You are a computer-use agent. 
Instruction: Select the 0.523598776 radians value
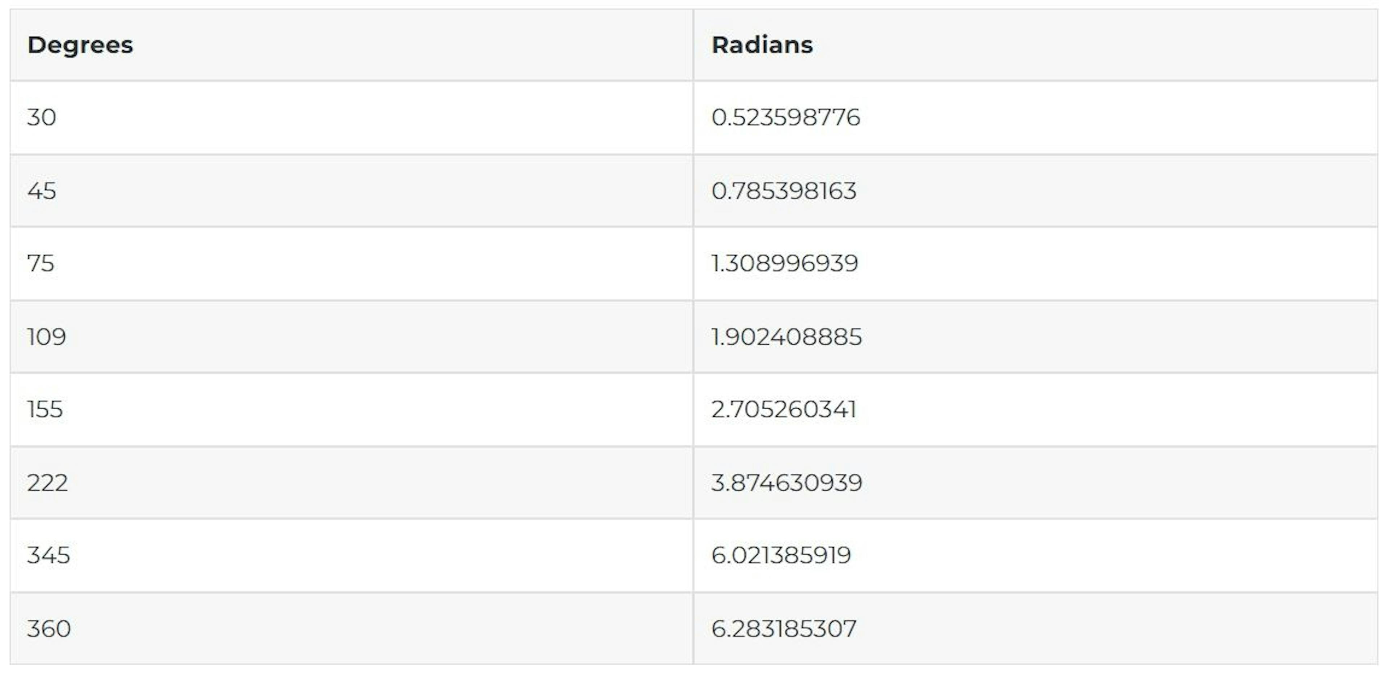785,118
